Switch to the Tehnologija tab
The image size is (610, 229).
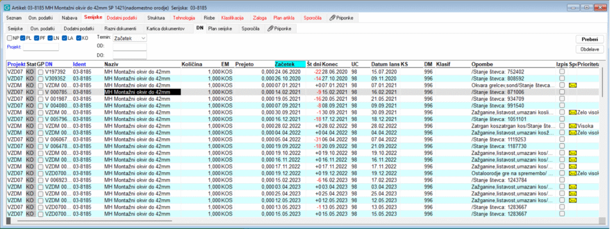[184, 18]
